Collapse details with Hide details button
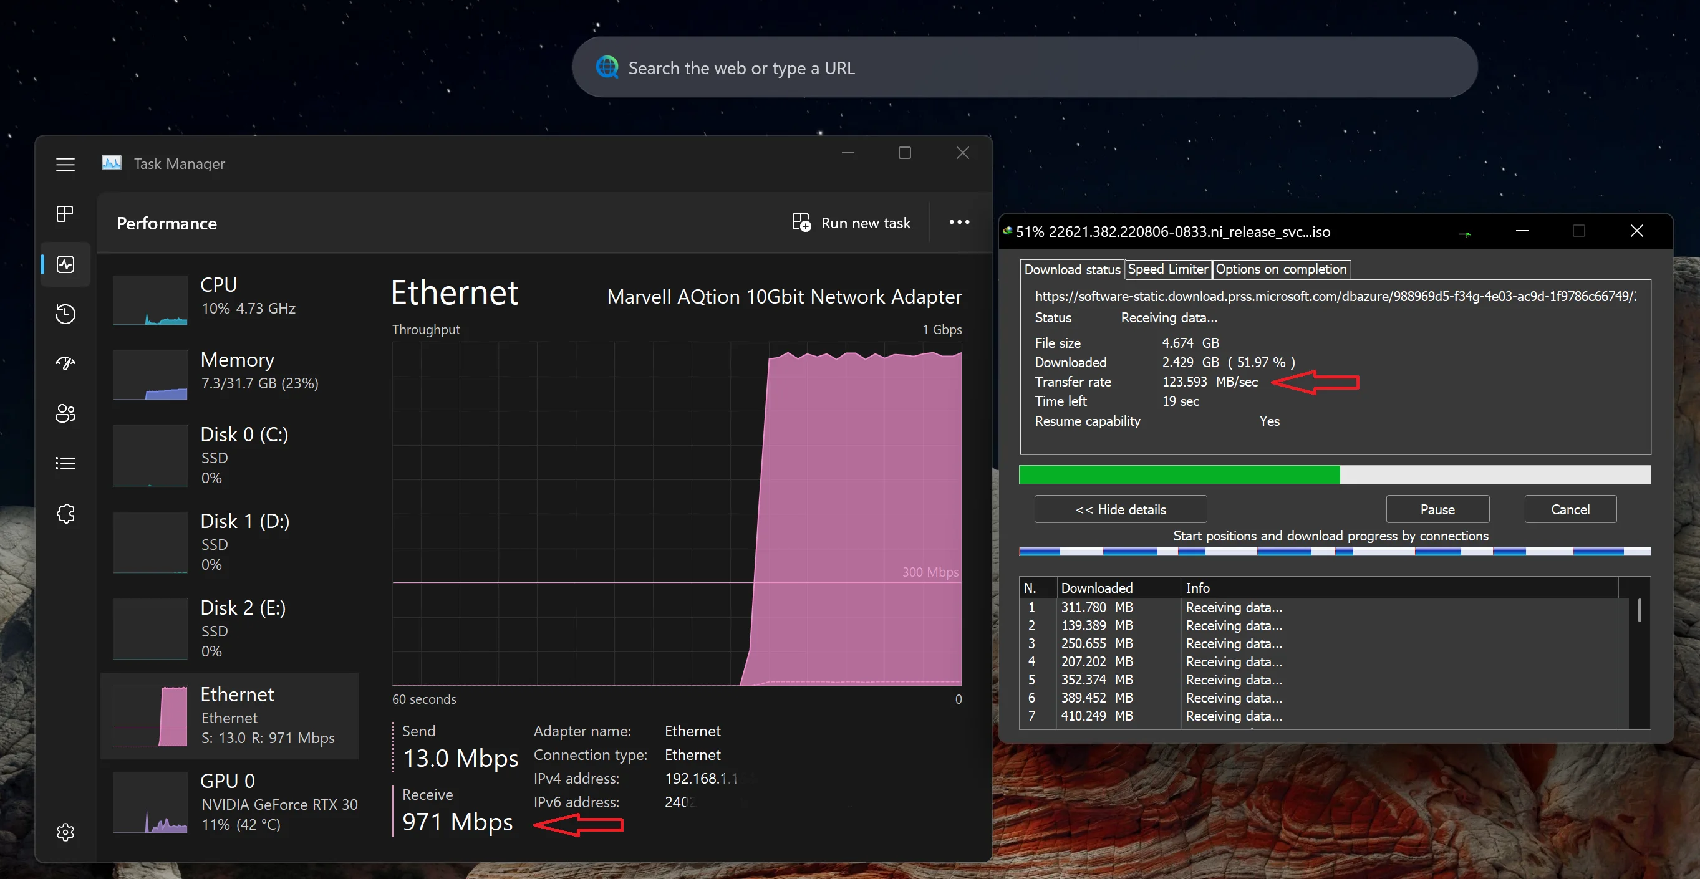The height and width of the screenshot is (879, 1700). pos(1120,509)
